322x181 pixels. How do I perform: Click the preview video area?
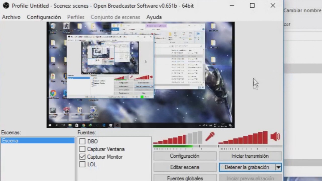[141, 75]
